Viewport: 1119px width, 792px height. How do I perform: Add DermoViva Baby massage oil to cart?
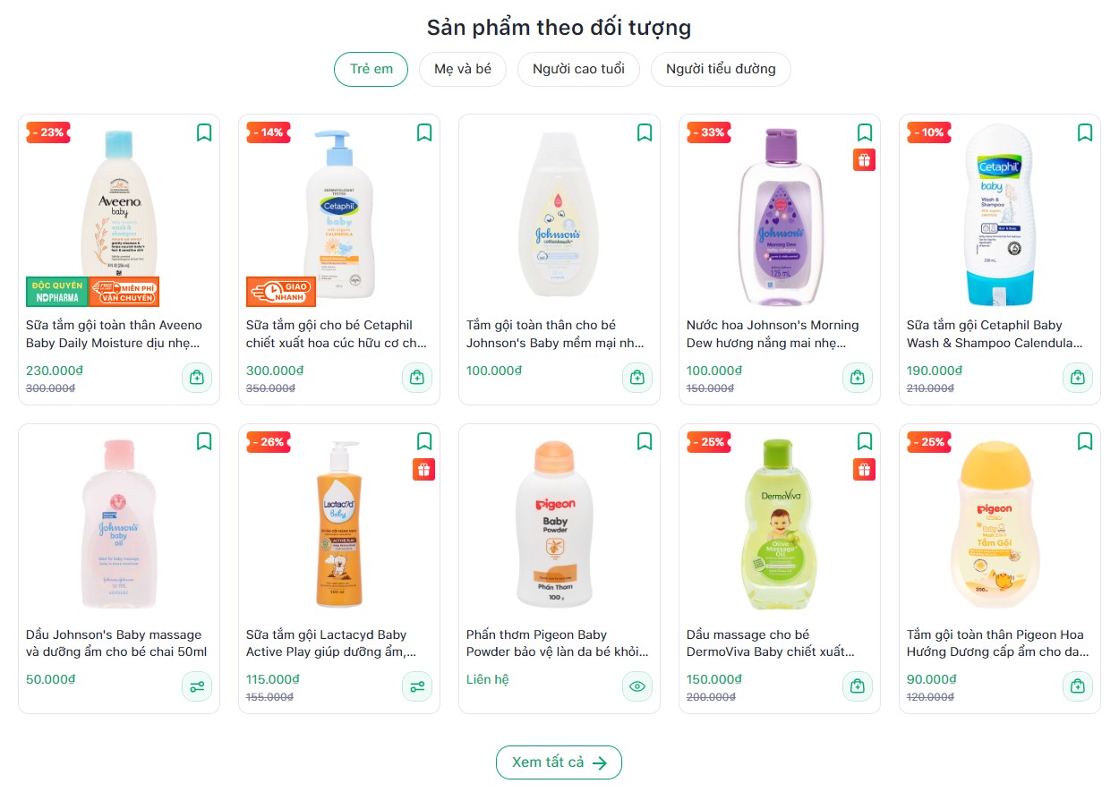click(857, 687)
